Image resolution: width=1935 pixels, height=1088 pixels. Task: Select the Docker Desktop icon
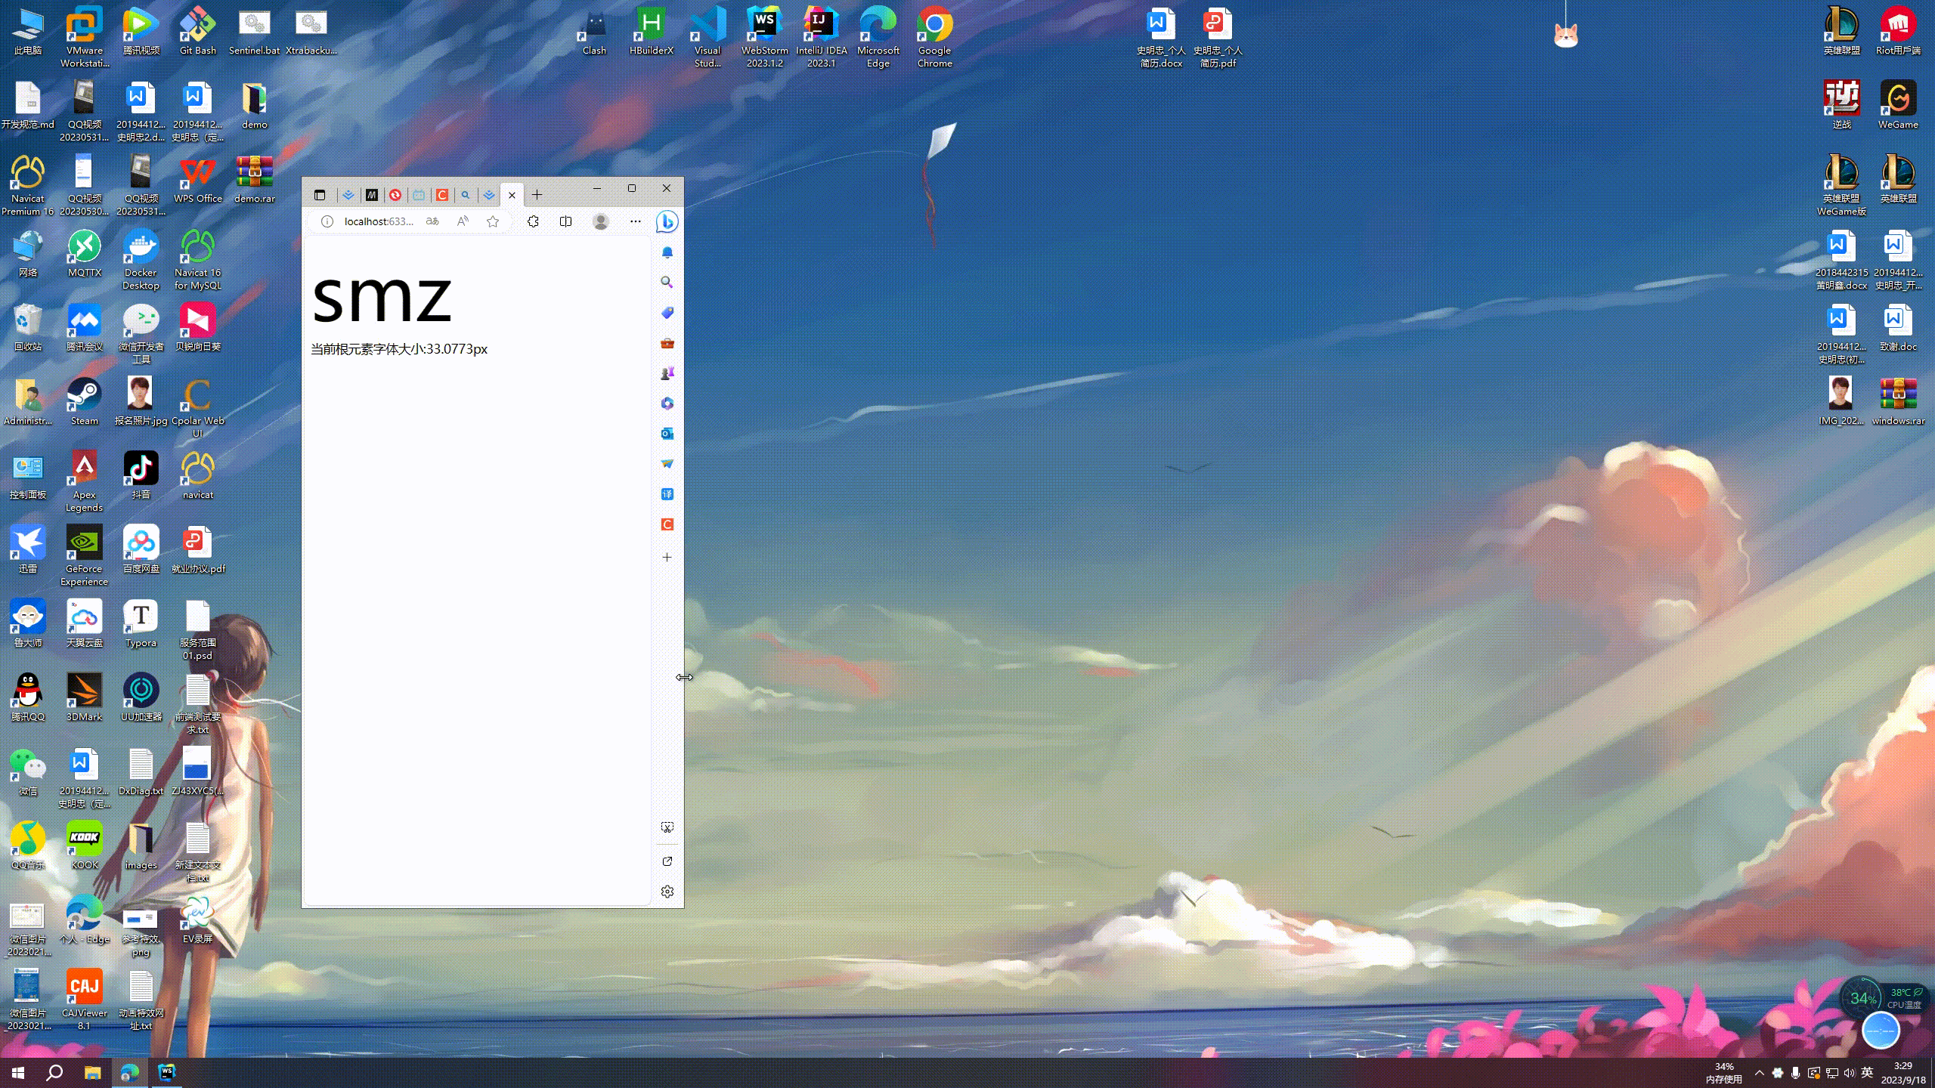(x=141, y=260)
